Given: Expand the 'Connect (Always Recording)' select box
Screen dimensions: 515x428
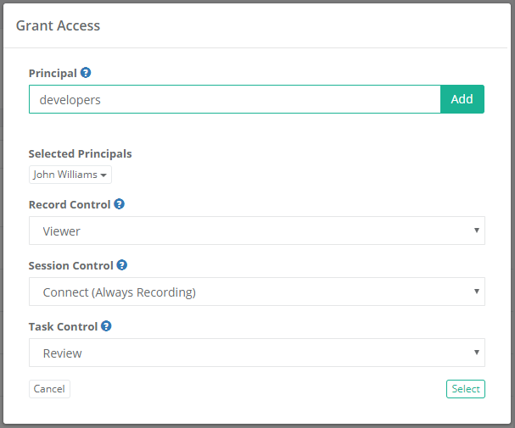Looking at the screenshot, I should click(x=256, y=292).
